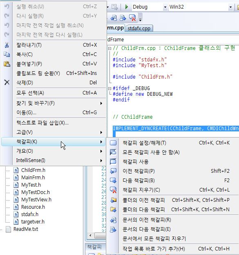Click toolbar clear bookmarks icon with red X
Image resolution: width=239 pixels, height=255 pixels.
click(132, 18)
